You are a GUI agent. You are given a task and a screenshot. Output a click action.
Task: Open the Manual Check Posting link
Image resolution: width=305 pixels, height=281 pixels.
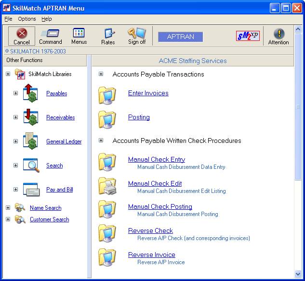[160, 206]
